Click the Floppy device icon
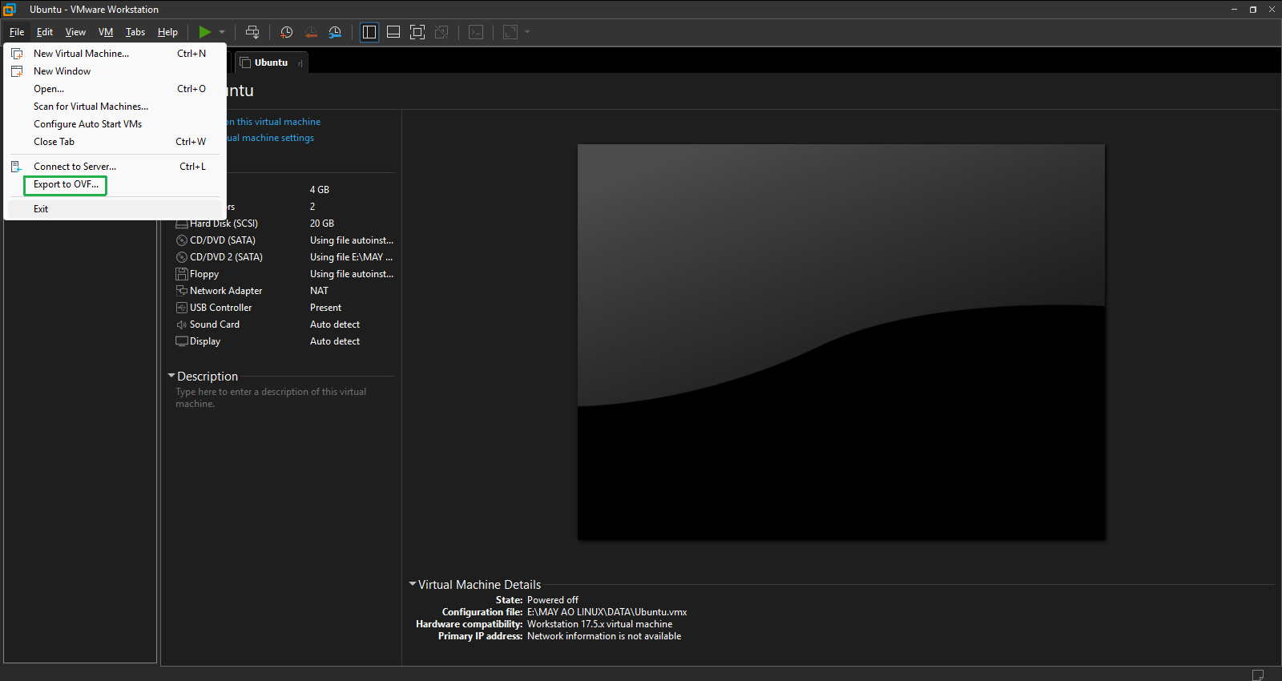 click(182, 274)
